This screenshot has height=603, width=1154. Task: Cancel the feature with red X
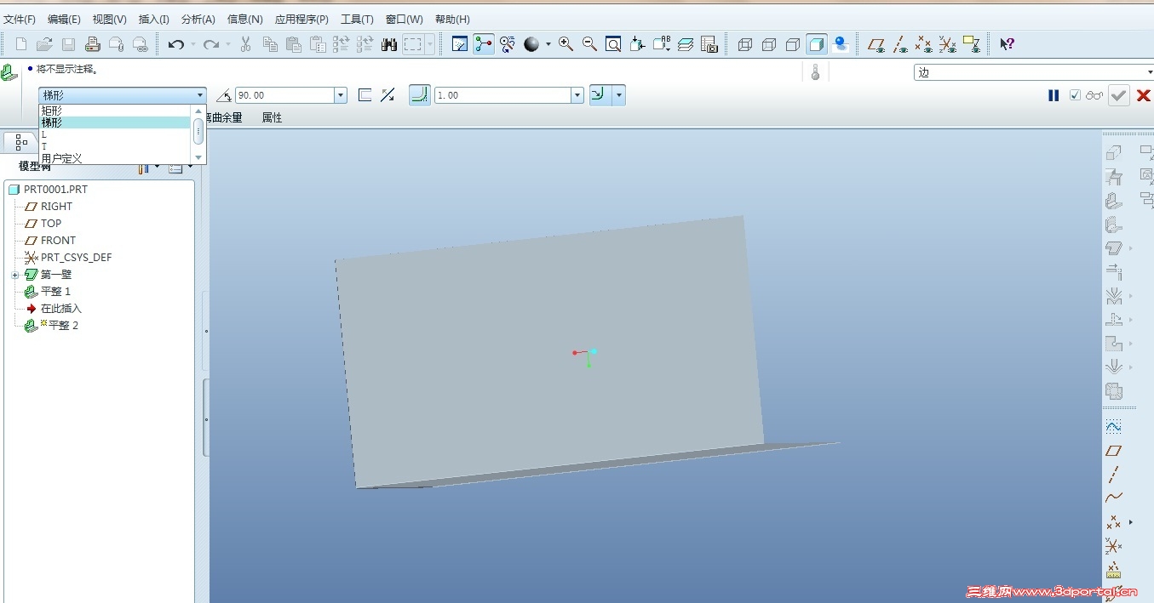pyautogui.click(x=1143, y=95)
